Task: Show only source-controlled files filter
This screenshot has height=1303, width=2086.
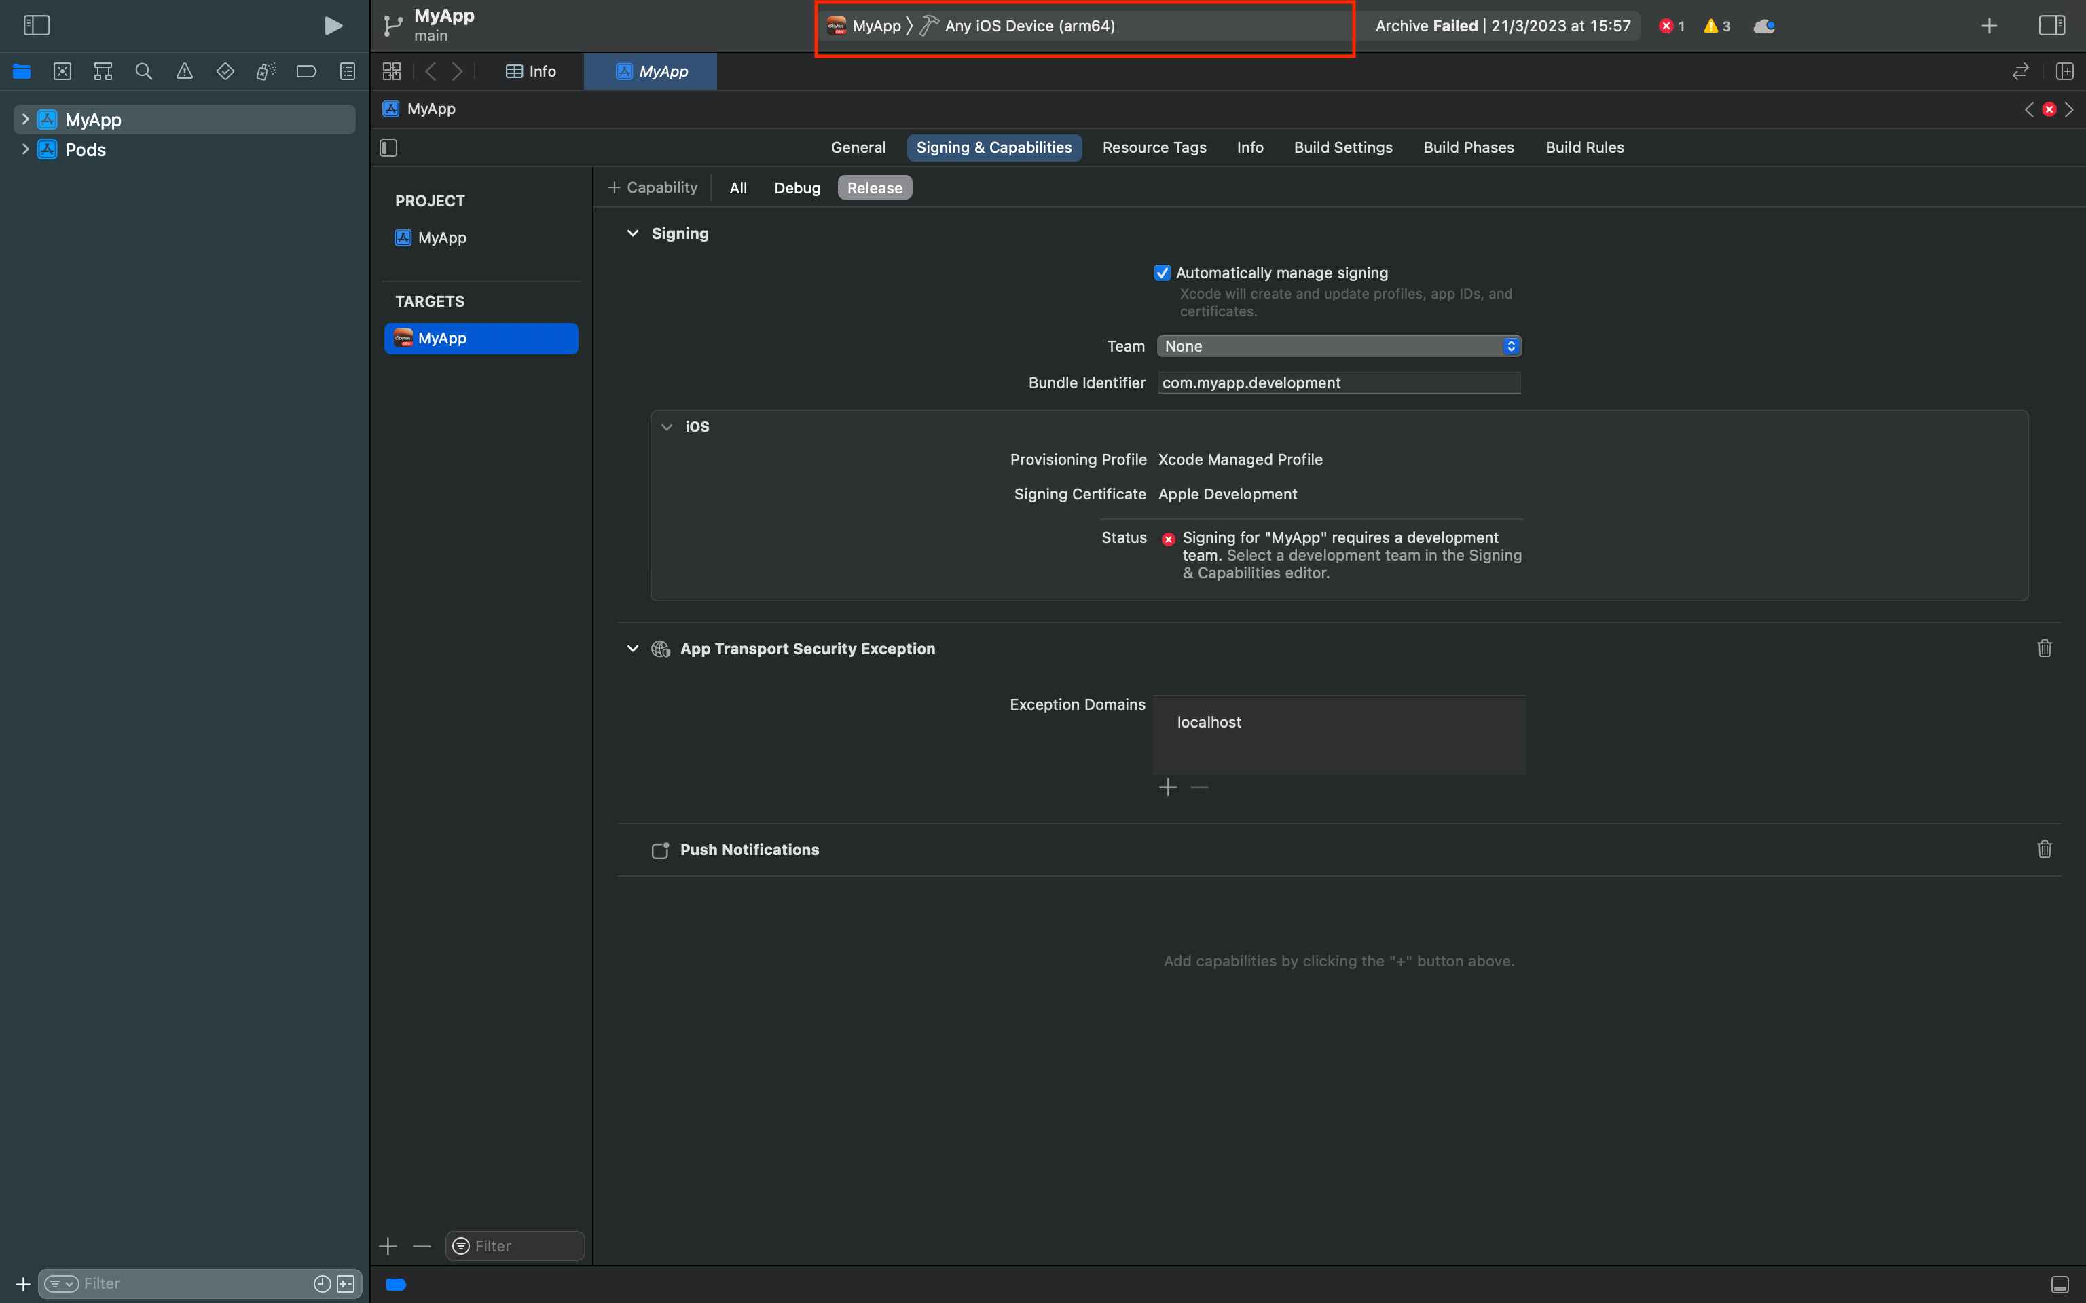Action: [x=346, y=1284]
